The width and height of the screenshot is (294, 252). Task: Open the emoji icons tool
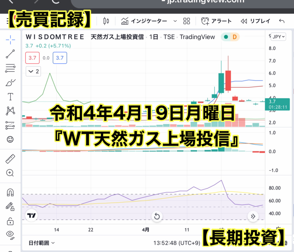(10, 139)
